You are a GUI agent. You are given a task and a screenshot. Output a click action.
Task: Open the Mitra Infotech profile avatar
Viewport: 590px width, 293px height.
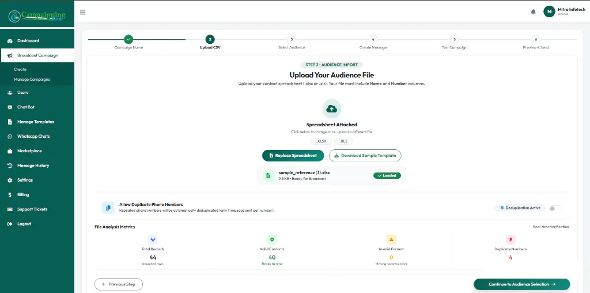[x=549, y=12]
